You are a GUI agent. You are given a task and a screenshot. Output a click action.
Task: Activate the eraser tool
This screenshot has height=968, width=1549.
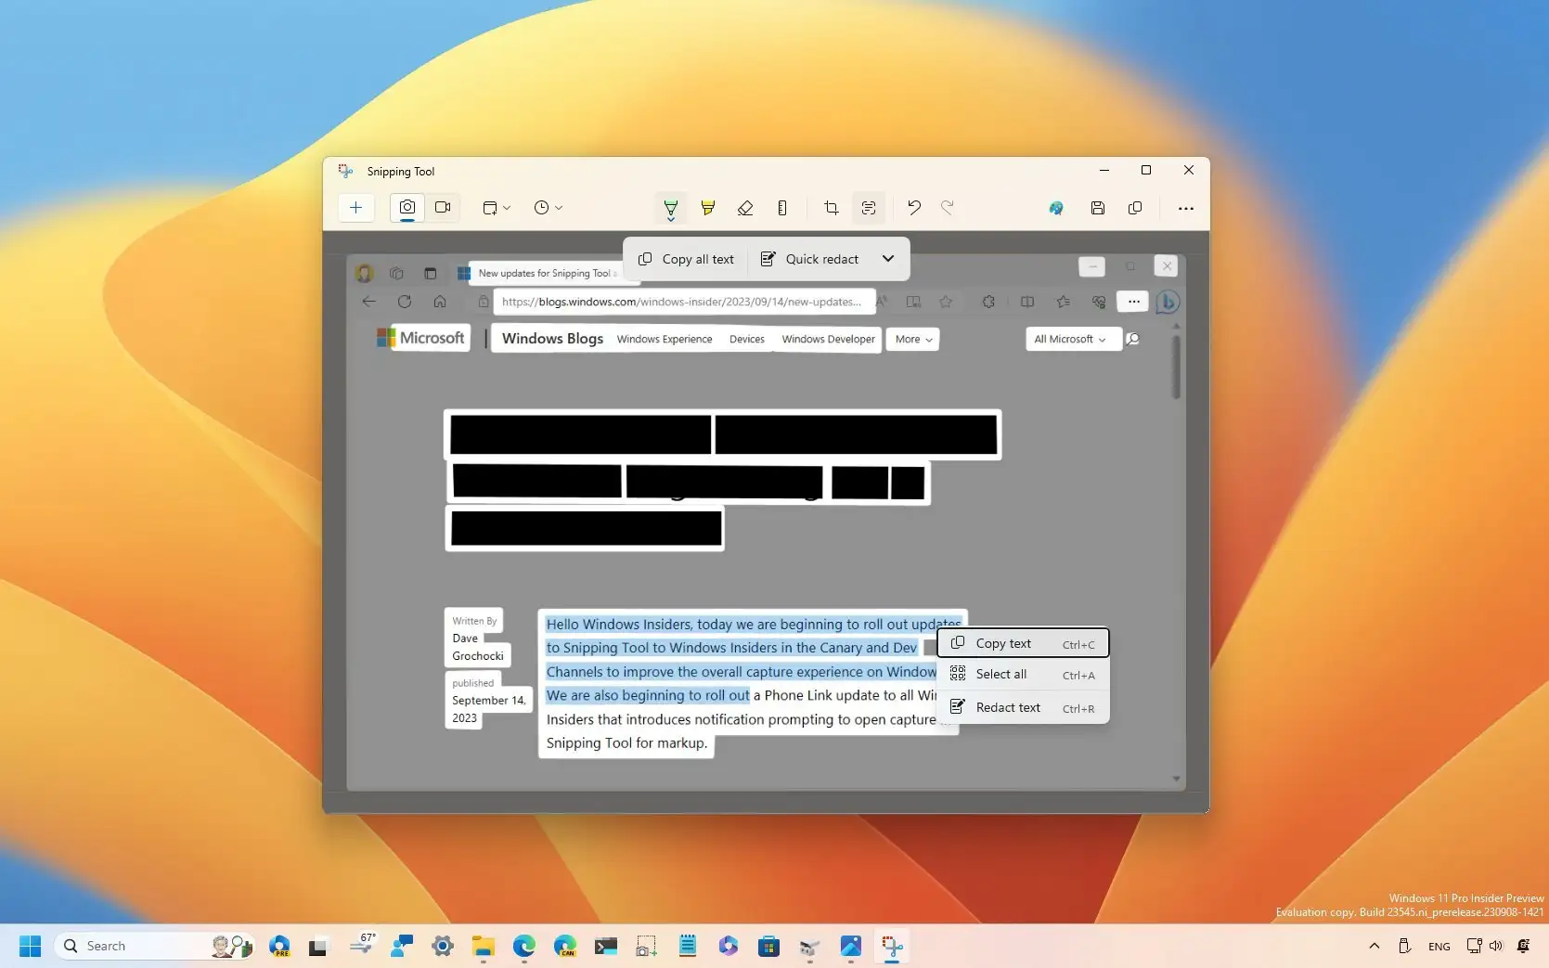pos(745,208)
